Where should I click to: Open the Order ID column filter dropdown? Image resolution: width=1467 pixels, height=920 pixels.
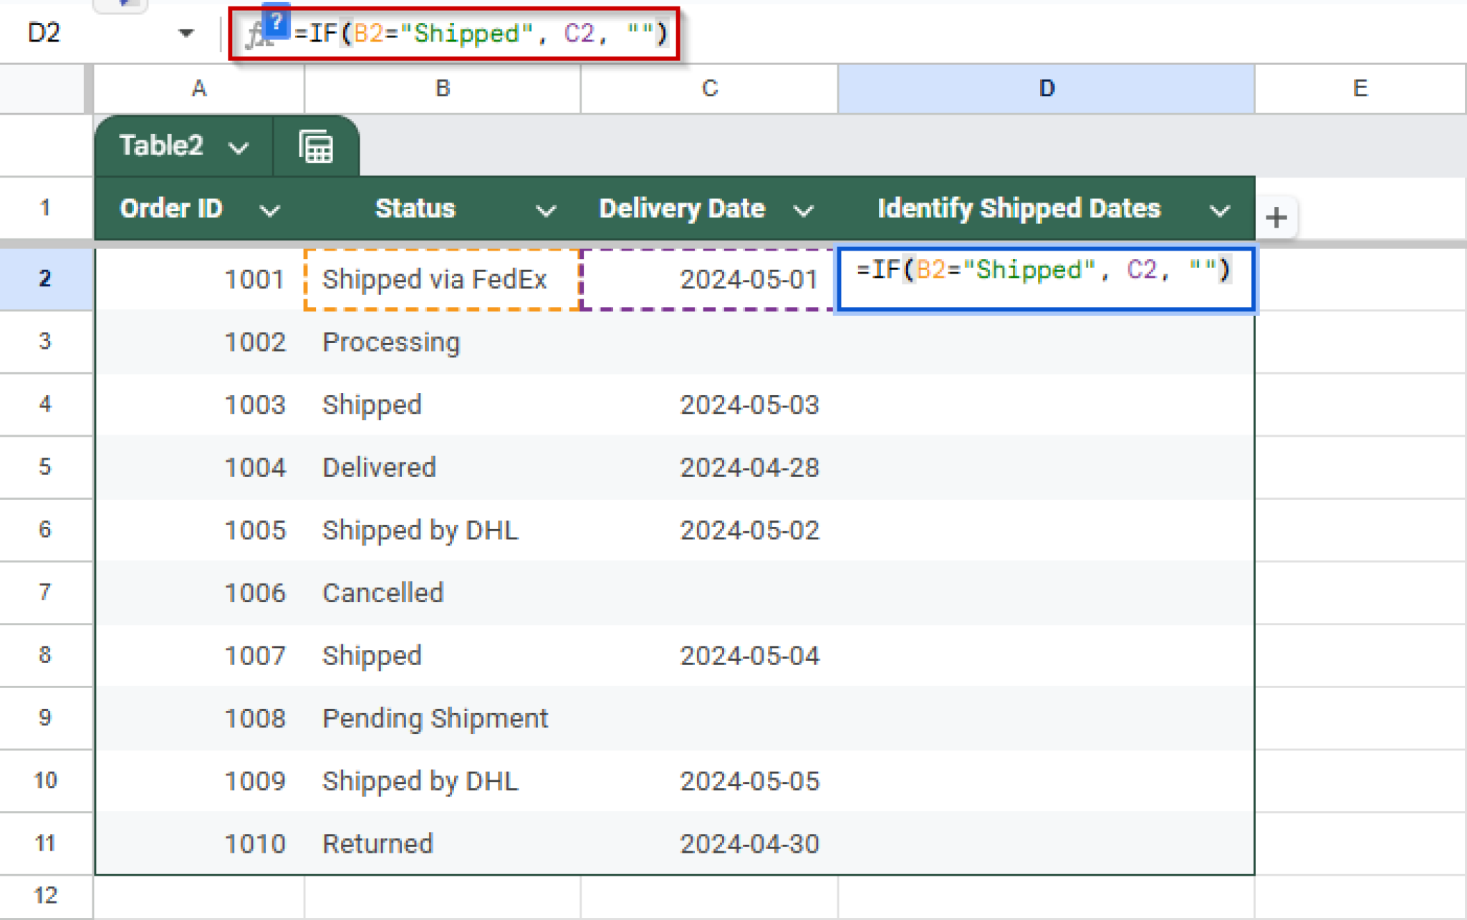(x=271, y=209)
